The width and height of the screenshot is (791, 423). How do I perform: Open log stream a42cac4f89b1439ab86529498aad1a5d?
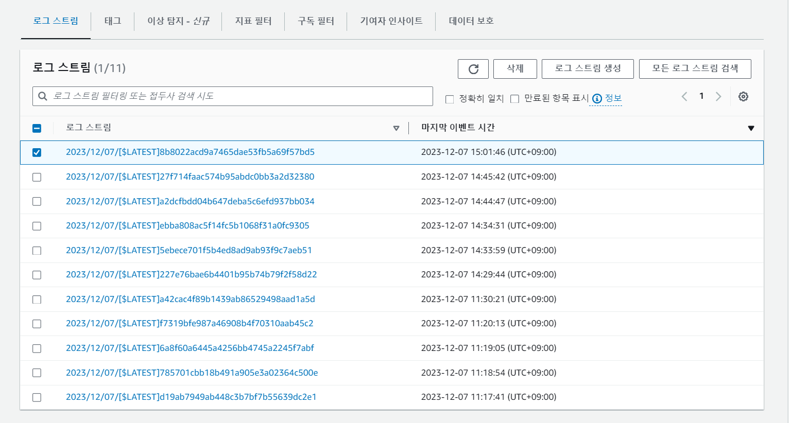point(191,299)
